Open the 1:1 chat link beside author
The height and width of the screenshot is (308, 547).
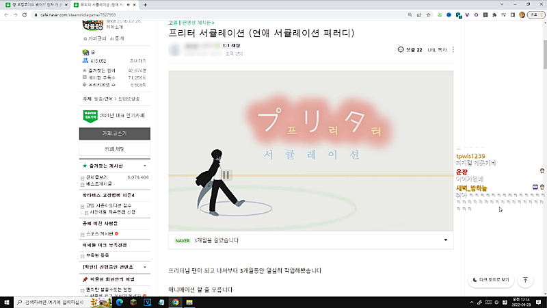(x=231, y=45)
